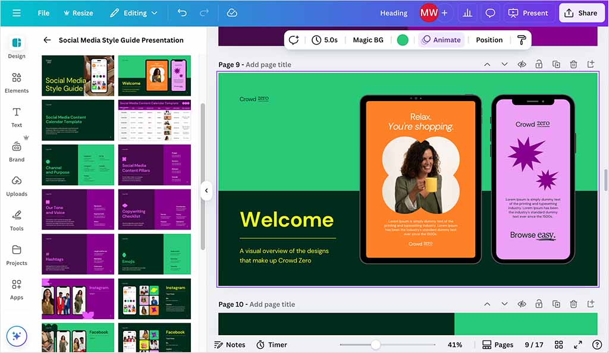Open the File menu
609x353 pixels.
point(43,12)
